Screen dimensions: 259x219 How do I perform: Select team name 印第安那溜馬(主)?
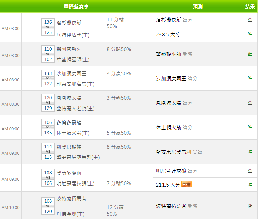75,84
